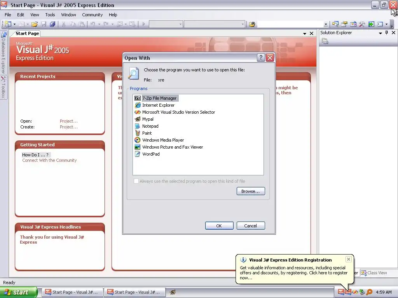The width and height of the screenshot is (398, 298).
Task: Select Internet Explorer in programs list
Action: [158, 105]
